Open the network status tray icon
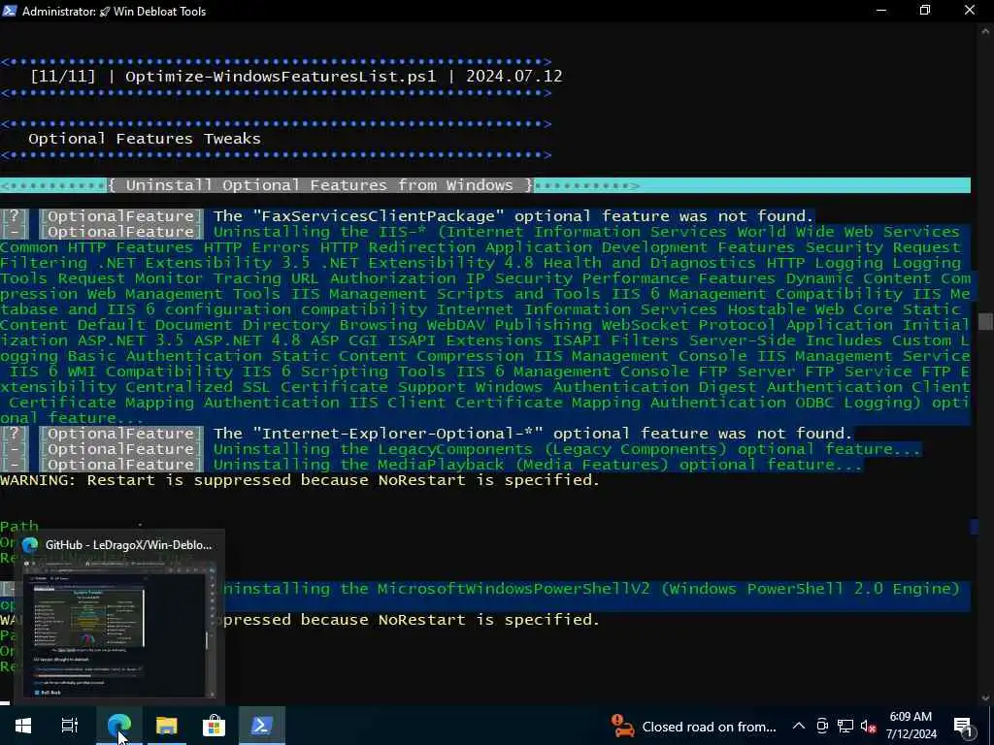Image resolution: width=994 pixels, height=745 pixels. pyautogui.click(x=845, y=726)
